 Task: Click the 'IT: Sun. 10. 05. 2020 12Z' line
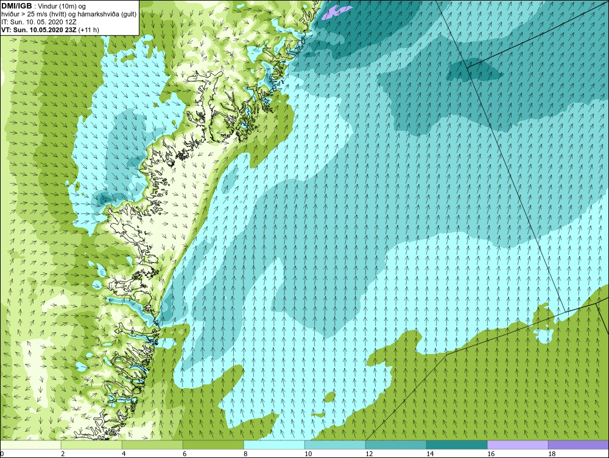point(39,22)
